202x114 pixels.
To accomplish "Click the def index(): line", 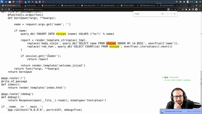I will click(11, 85).
